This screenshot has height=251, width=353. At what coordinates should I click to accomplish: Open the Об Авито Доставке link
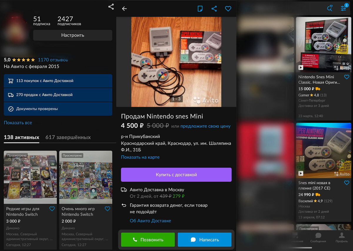coord(150,221)
